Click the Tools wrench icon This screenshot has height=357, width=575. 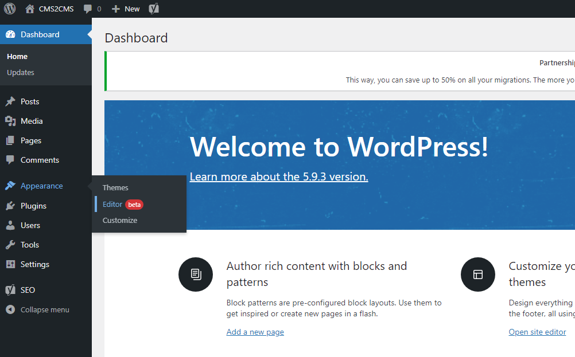point(10,245)
